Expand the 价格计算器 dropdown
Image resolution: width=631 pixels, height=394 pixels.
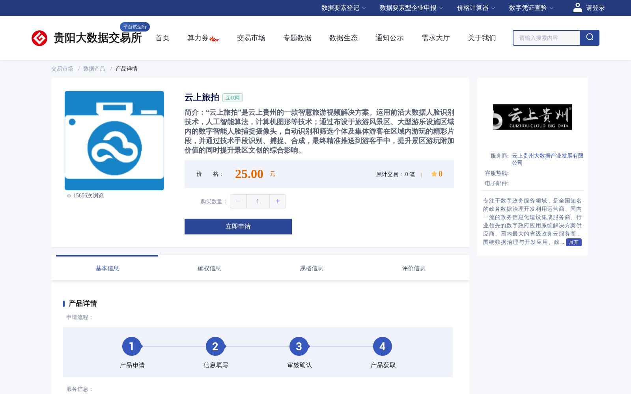point(476,8)
